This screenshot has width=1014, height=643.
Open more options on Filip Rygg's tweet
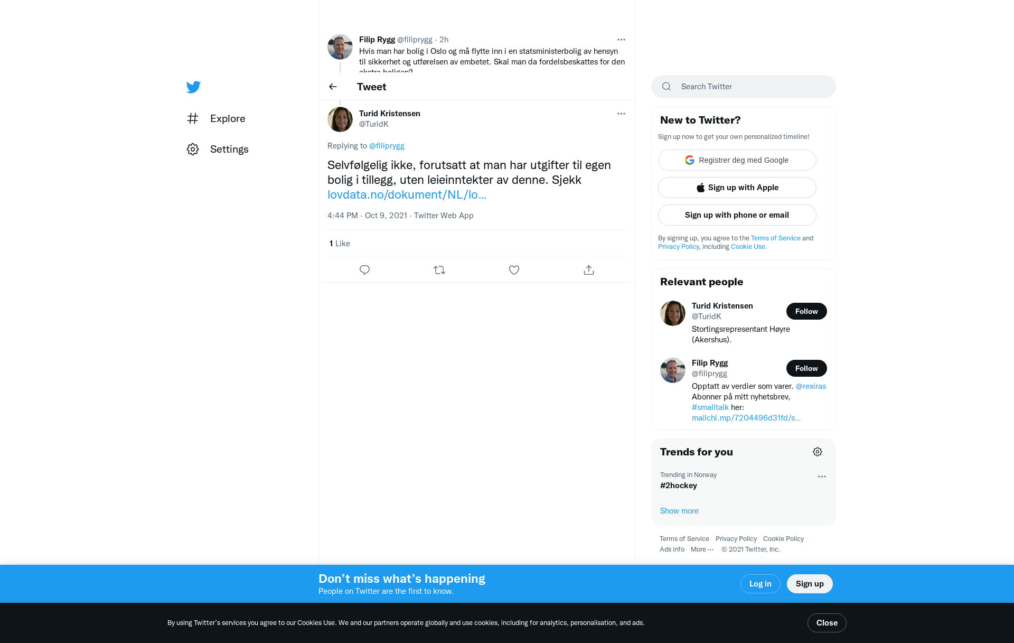click(x=621, y=40)
